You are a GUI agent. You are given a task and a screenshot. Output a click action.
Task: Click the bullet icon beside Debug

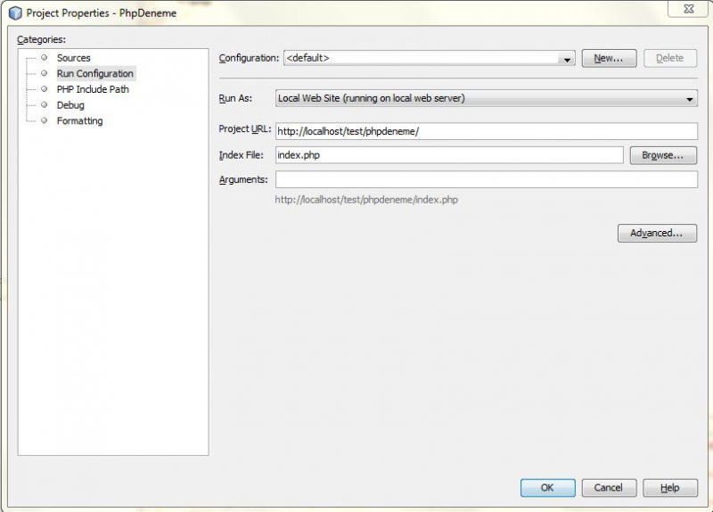(44, 105)
